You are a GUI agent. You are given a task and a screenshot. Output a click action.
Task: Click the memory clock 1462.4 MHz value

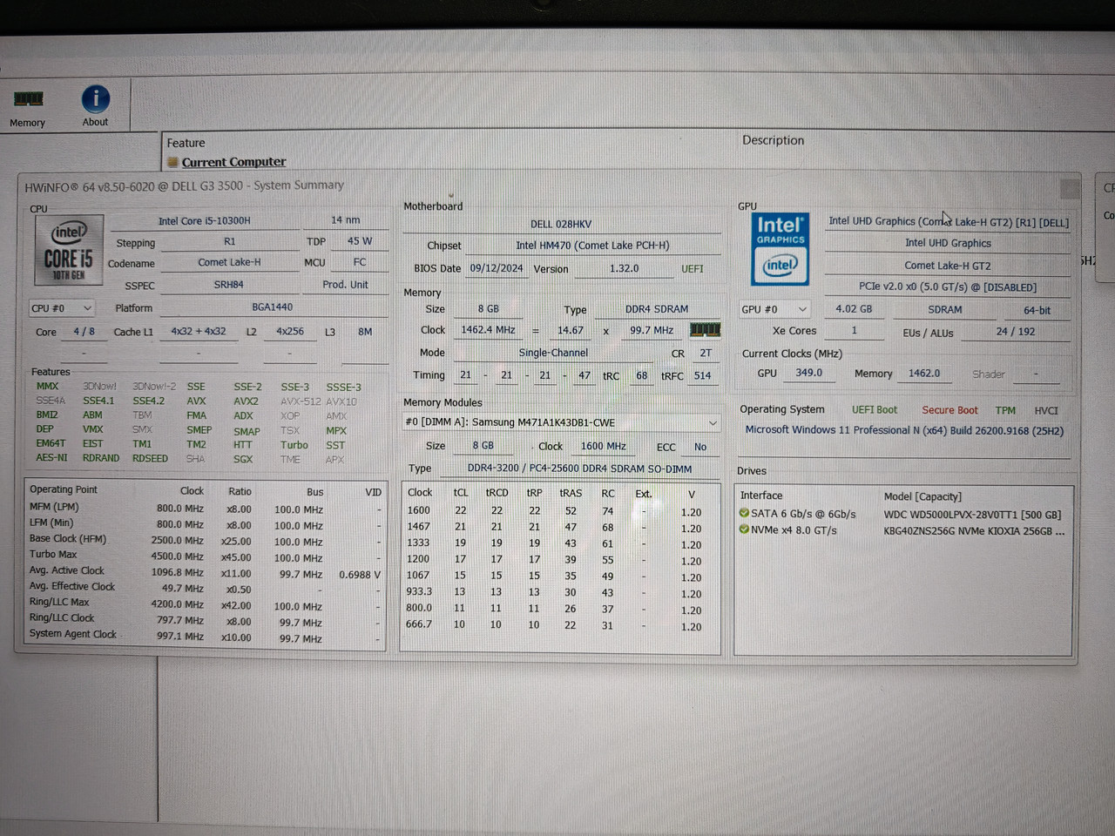pos(488,330)
